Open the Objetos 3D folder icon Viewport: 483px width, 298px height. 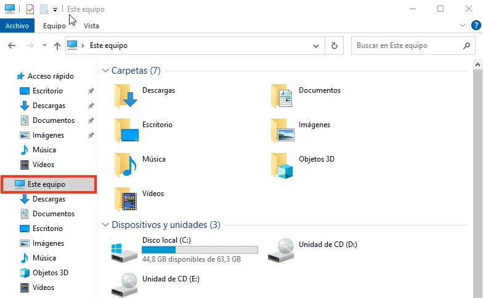coord(282,166)
